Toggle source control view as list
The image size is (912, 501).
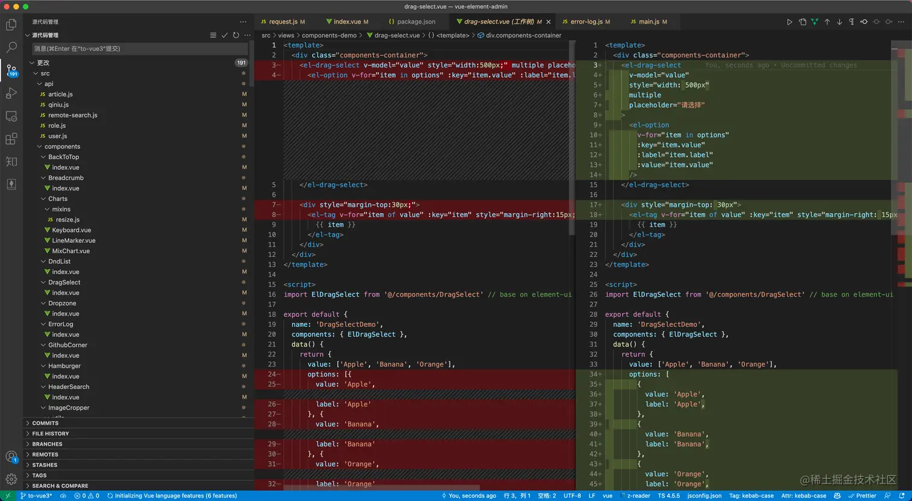213,36
